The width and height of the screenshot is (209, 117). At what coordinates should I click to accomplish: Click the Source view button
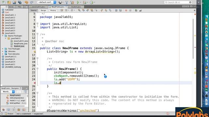34,10
